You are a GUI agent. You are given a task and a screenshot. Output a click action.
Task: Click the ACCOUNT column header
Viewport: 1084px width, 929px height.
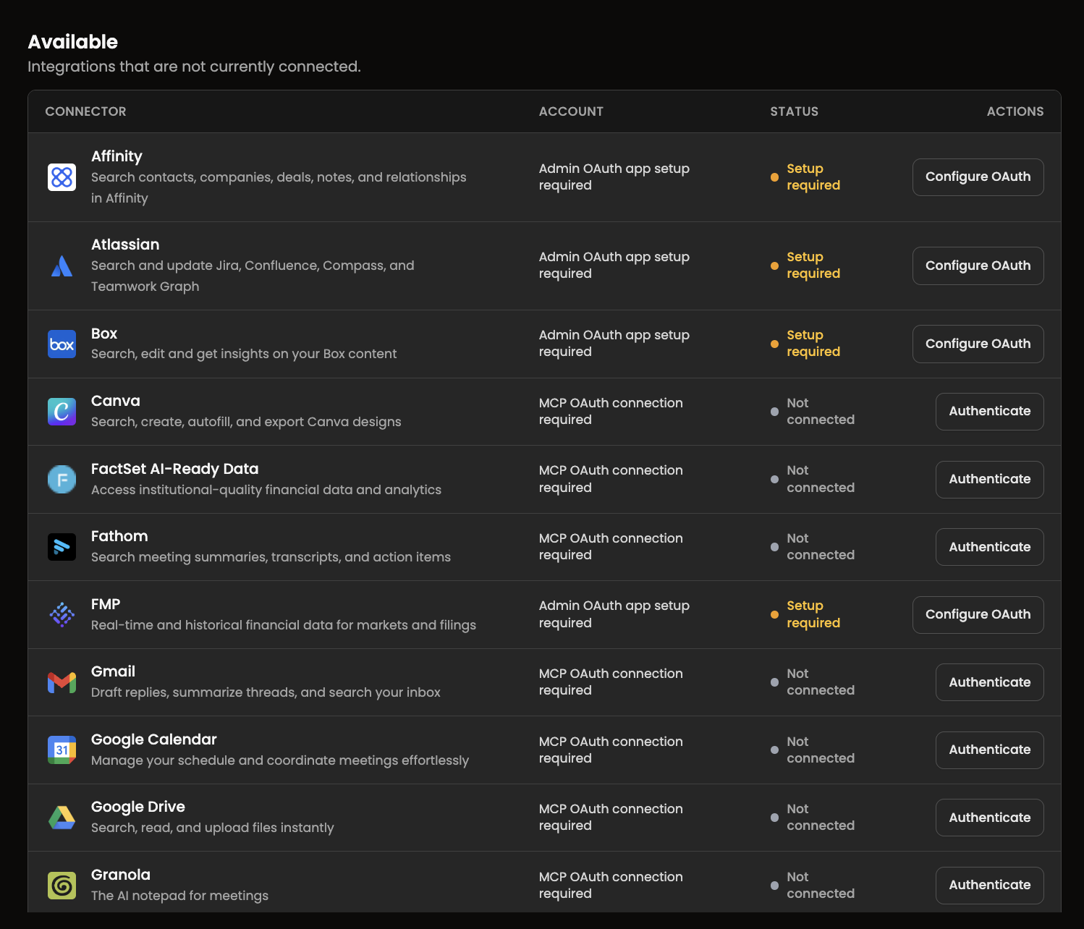[x=571, y=111]
